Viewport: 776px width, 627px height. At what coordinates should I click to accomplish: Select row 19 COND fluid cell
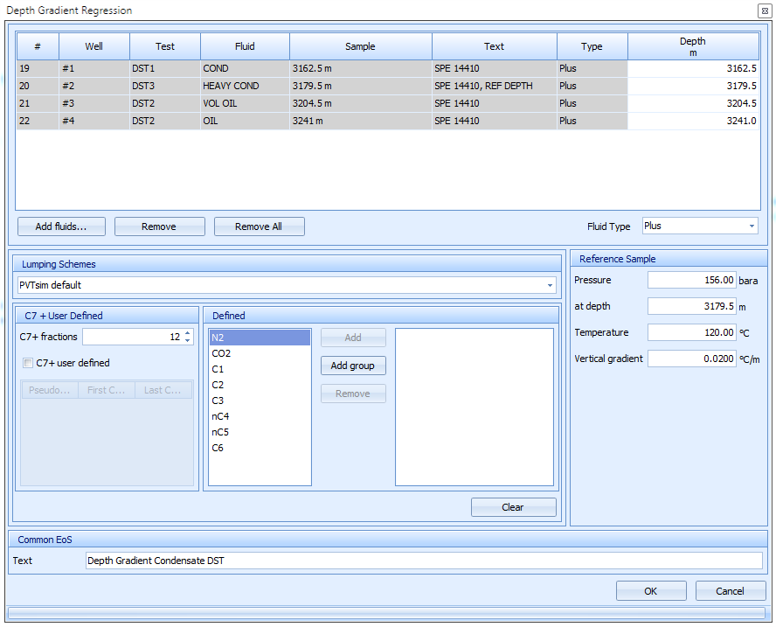(x=245, y=68)
